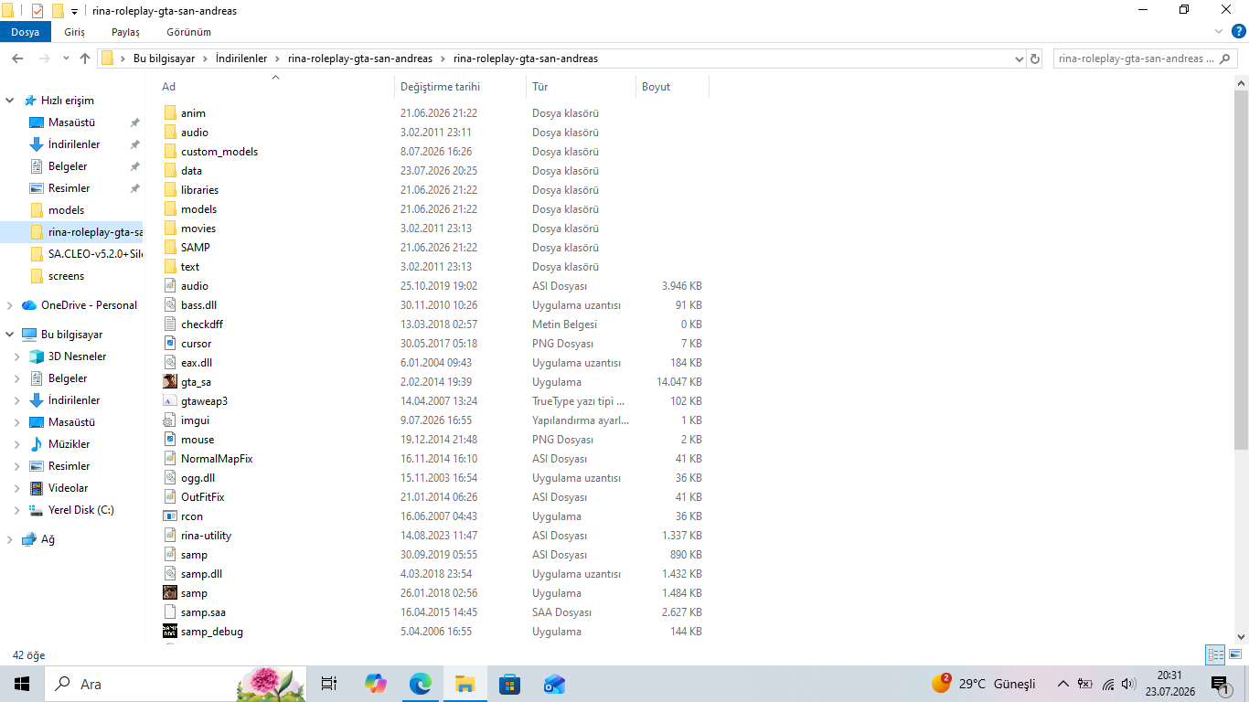Click the custom_models folder icon

[x=170, y=152]
